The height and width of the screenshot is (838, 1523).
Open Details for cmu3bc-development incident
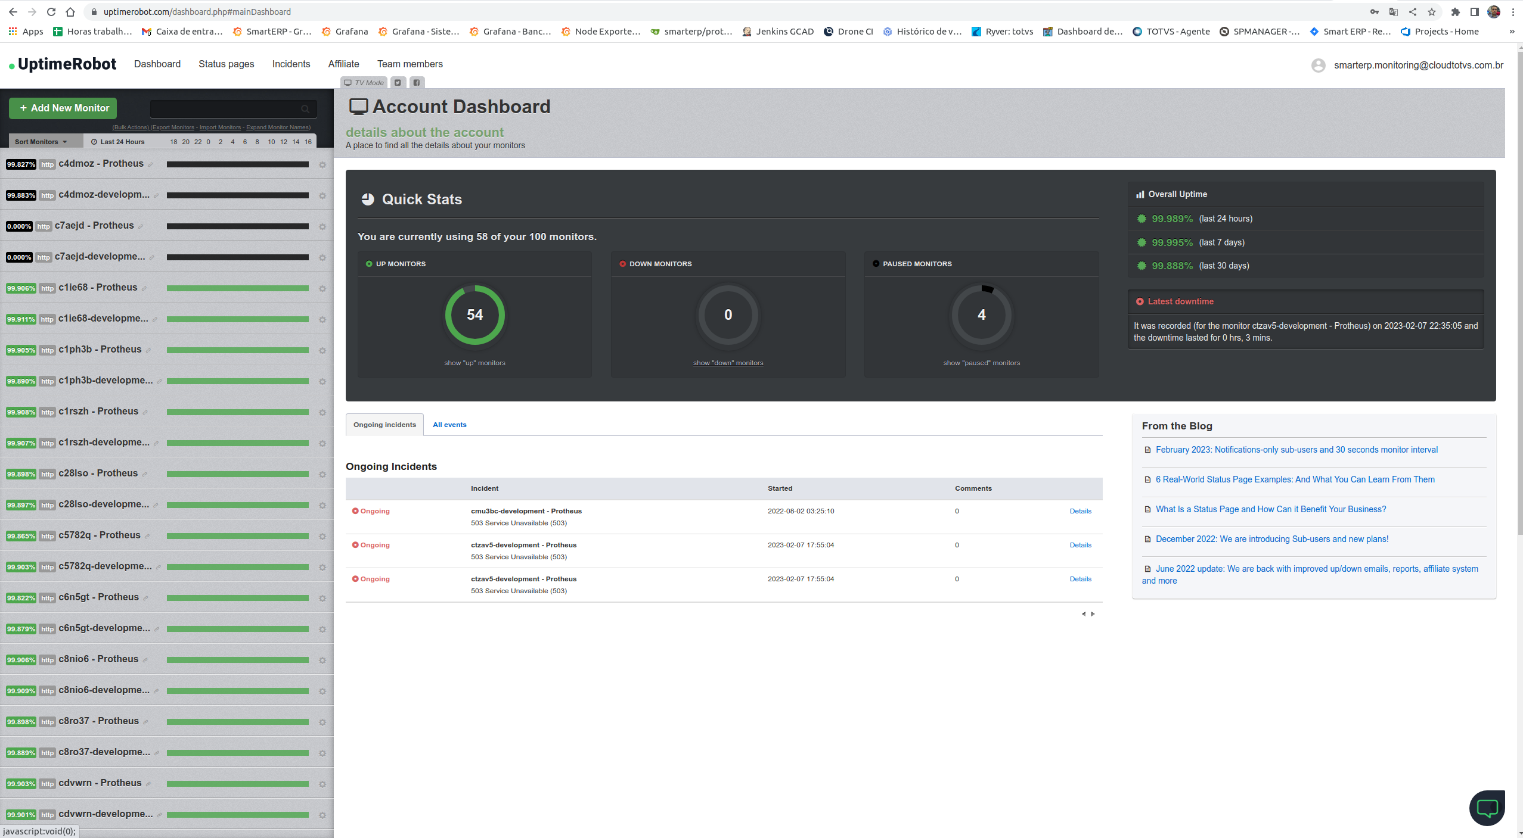pyautogui.click(x=1080, y=511)
